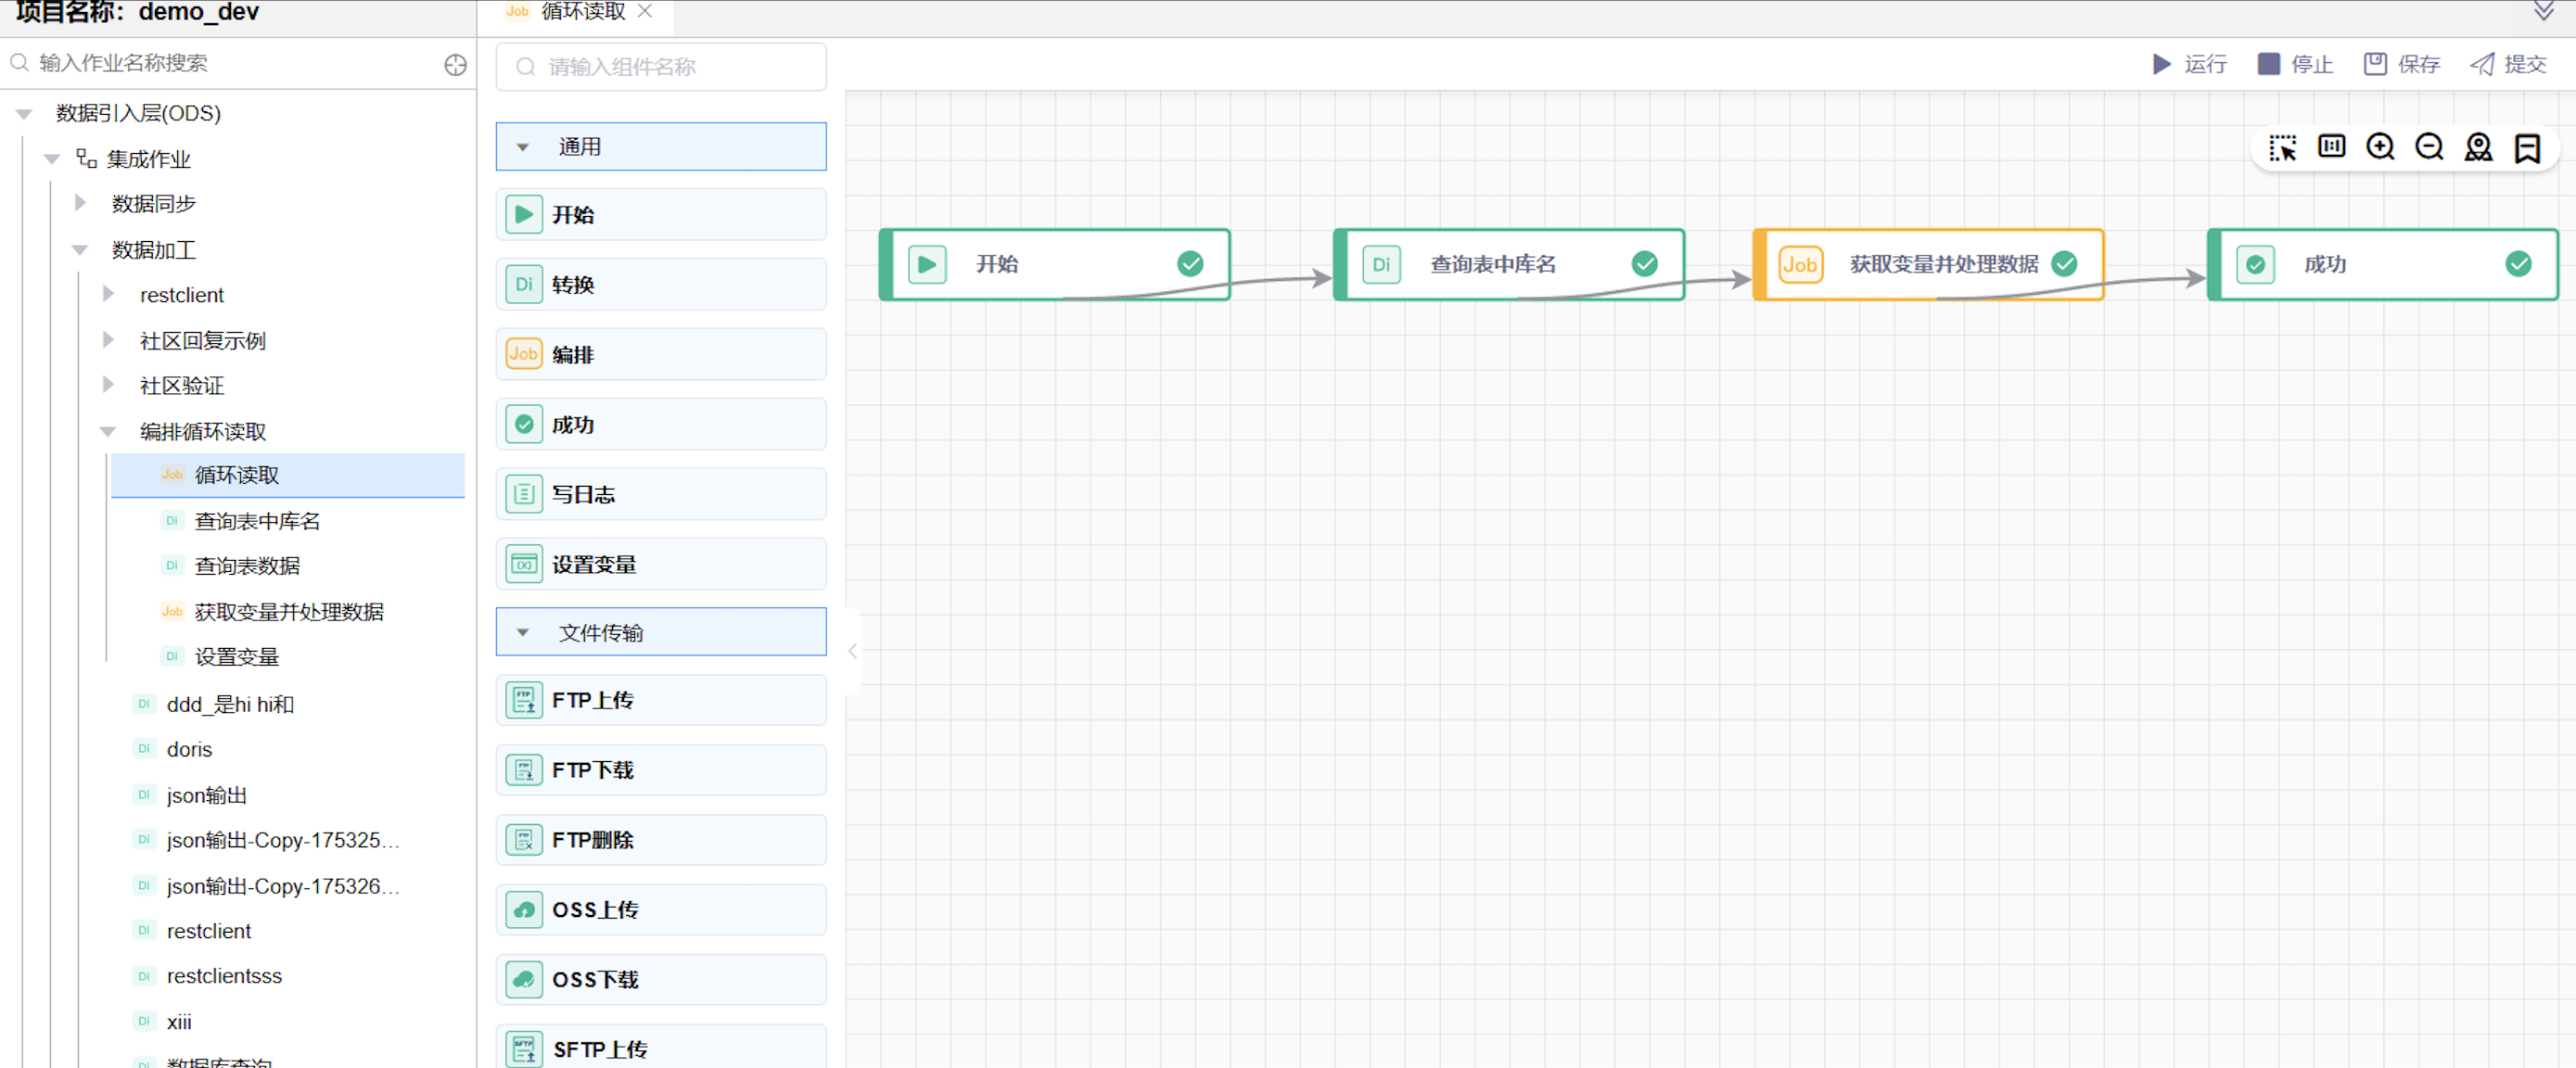Click the zoom out canvas icon
2576x1068 pixels.
pos(2429,148)
